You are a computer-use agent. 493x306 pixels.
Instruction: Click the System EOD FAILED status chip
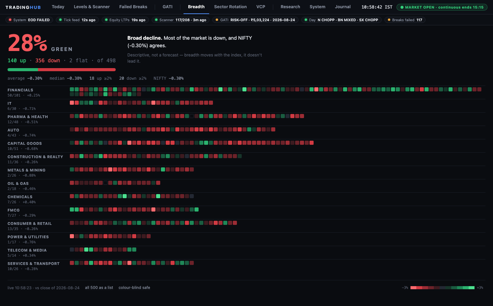29,20
